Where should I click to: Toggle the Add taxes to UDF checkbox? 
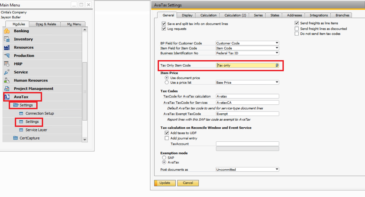(167, 133)
